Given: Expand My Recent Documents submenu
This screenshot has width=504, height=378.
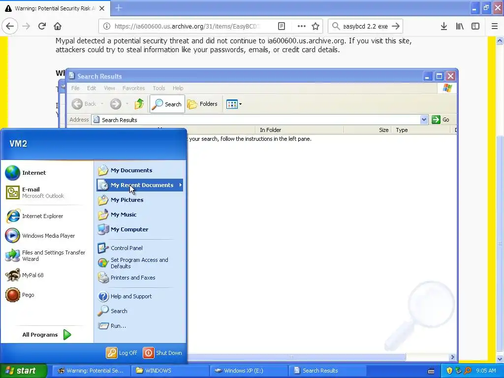Looking at the screenshot, I should pos(140,185).
